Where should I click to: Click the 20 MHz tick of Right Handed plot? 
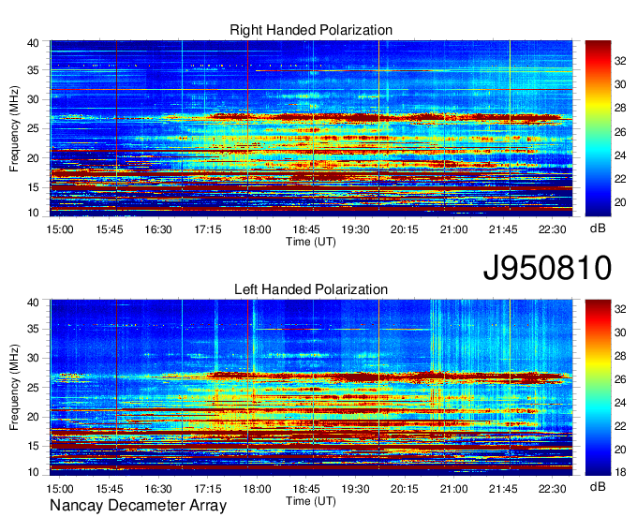click(33, 158)
